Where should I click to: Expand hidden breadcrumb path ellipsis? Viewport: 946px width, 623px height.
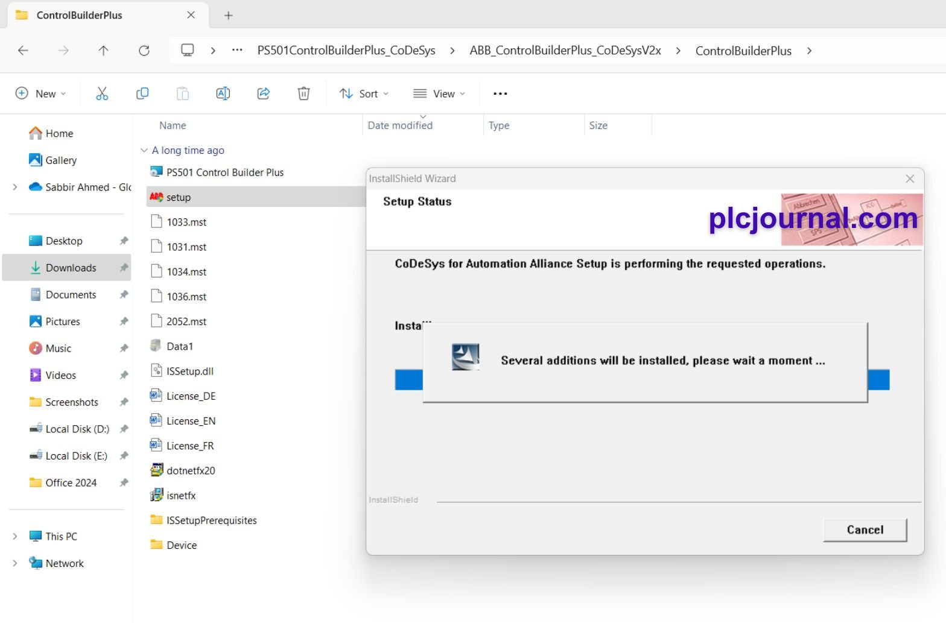(x=237, y=51)
